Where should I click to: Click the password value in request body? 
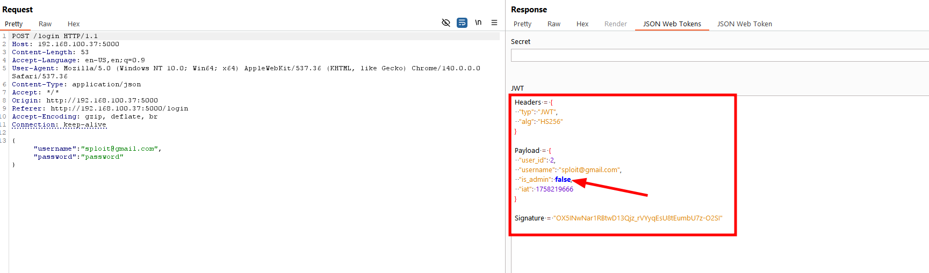coord(102,157)
